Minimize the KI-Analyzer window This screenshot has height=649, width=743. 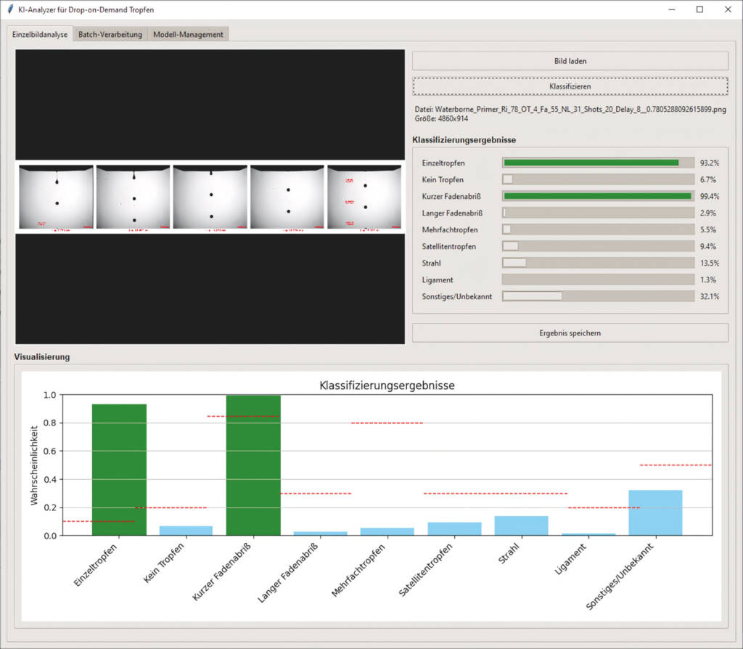coord(671,9)
